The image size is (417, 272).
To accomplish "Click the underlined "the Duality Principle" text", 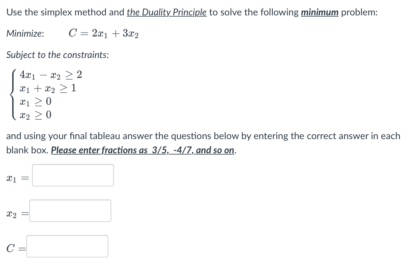I will click(167, 12).
